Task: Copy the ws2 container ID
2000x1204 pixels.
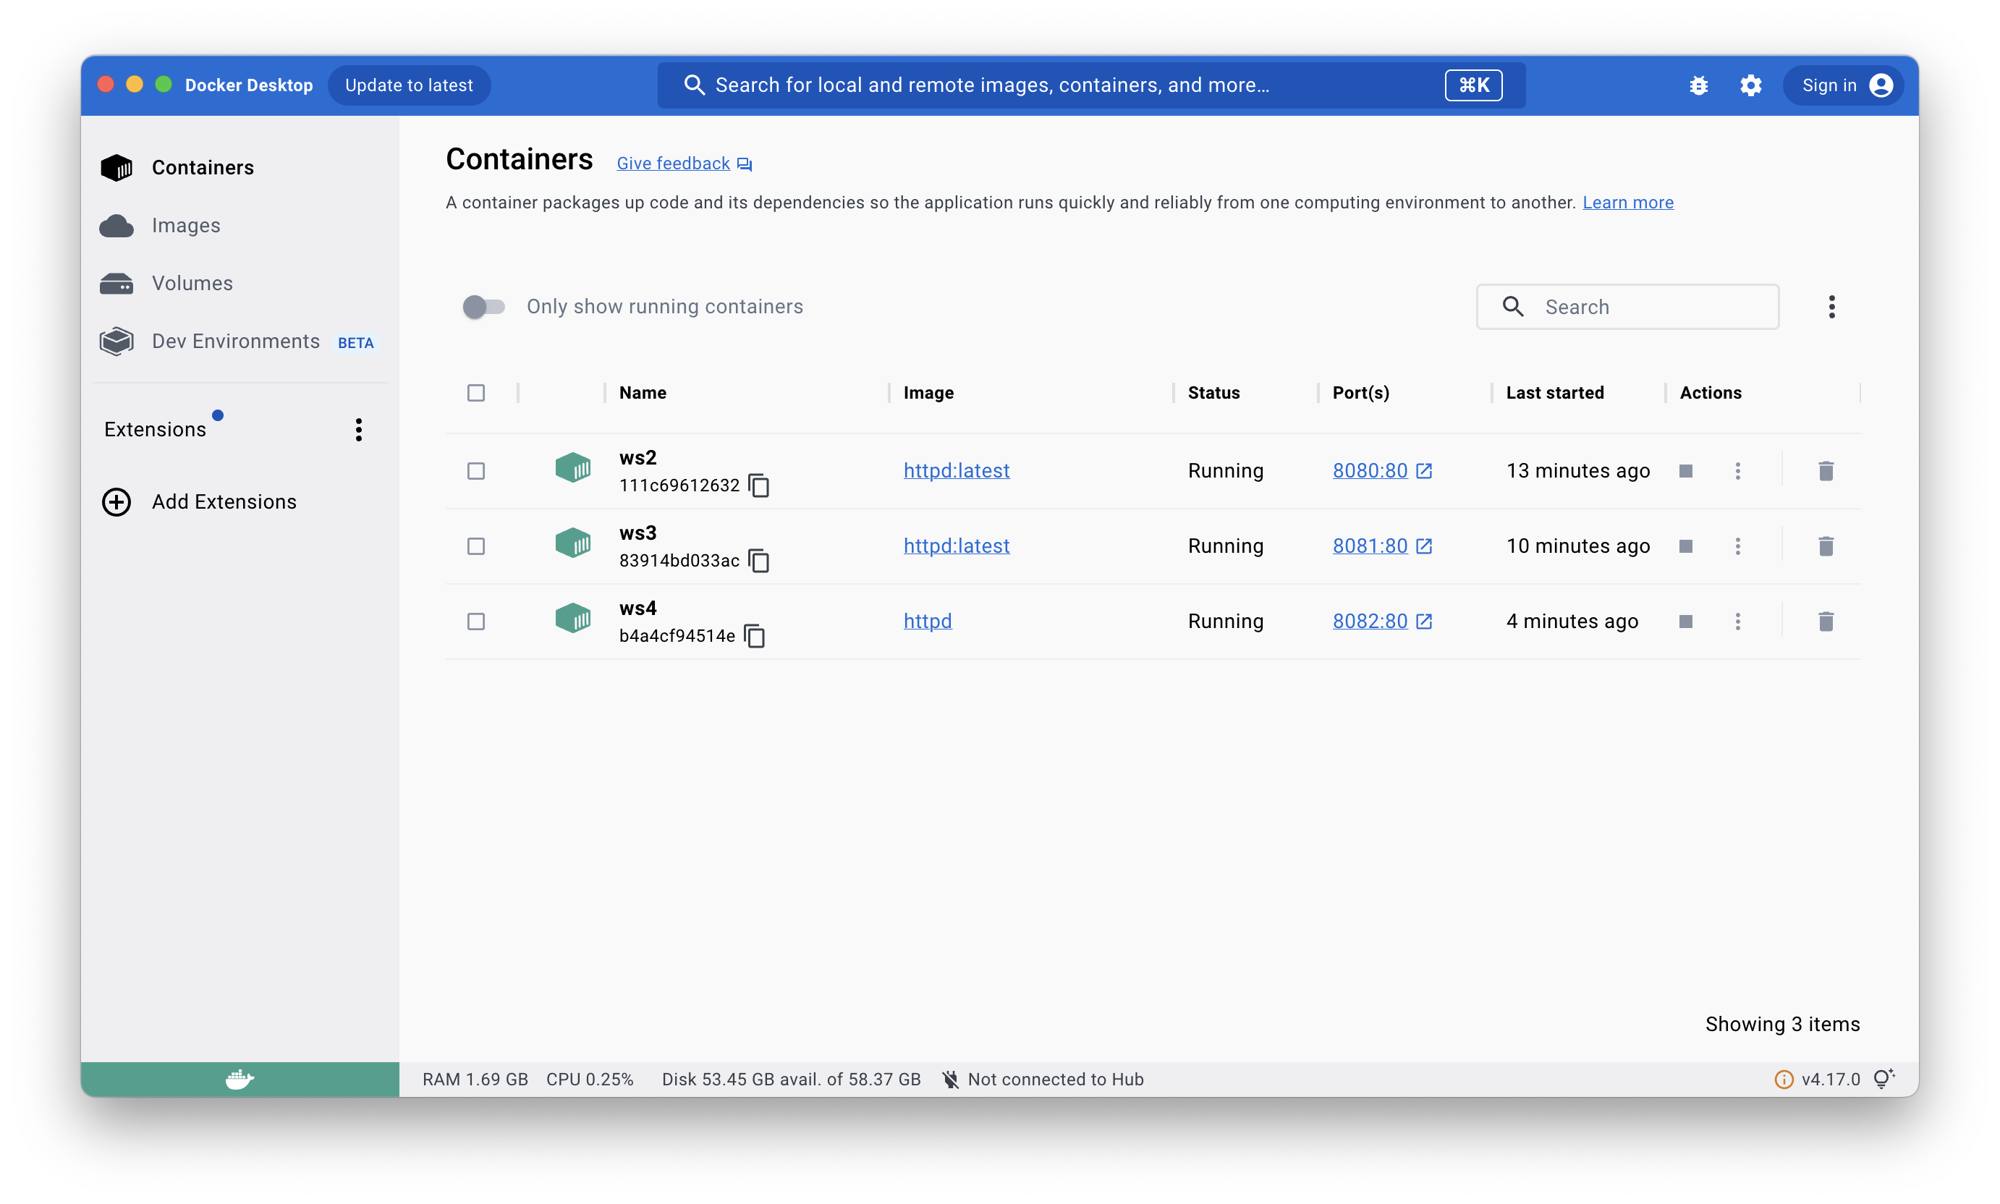Action: click(x=758, y=486)
